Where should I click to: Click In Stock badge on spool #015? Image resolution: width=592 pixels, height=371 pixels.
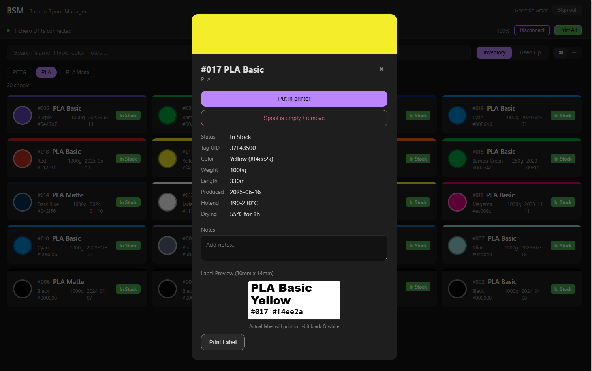click(563, 159)
